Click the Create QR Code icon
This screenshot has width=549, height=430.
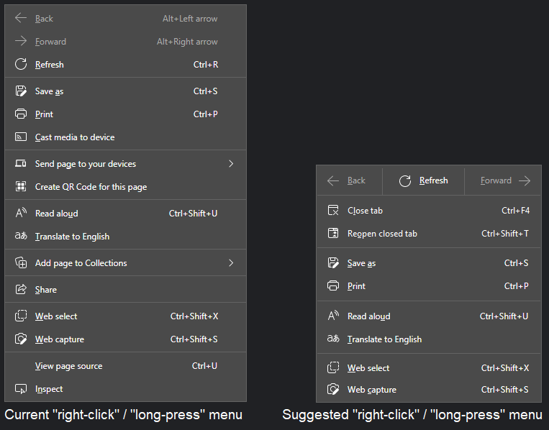point(21,187)
